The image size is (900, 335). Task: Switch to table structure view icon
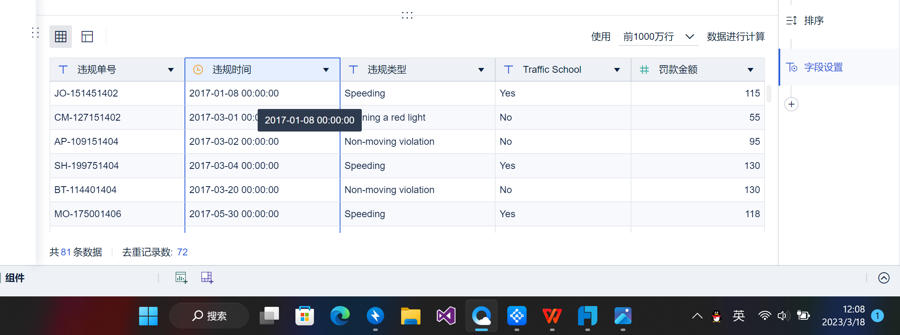pyautogui.click(x=87, y=37)
